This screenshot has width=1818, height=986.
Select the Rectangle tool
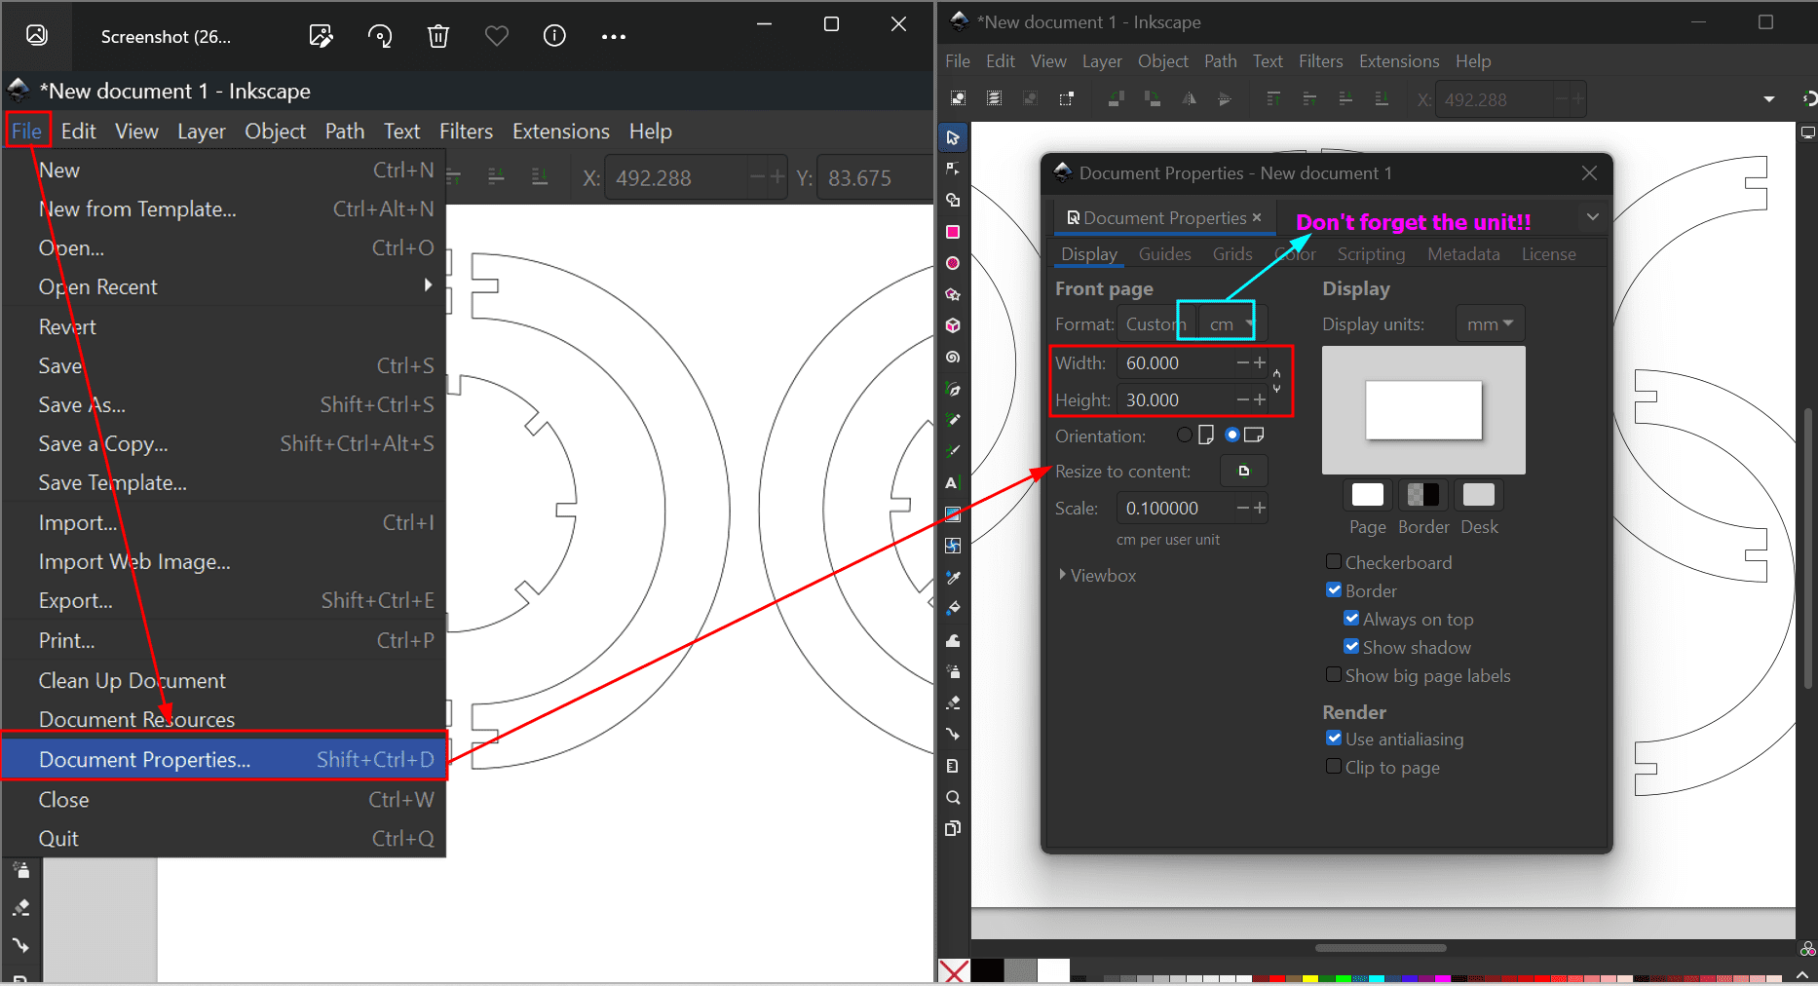(x=953, y=232)
